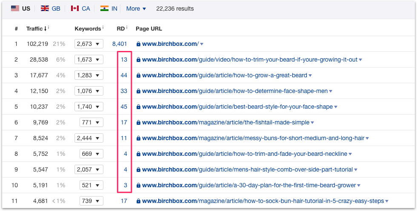Open RD count 44 for grow-a-great-beard page
The width and height of the screenshot is (417, 211).
click(x=124, y=75)
